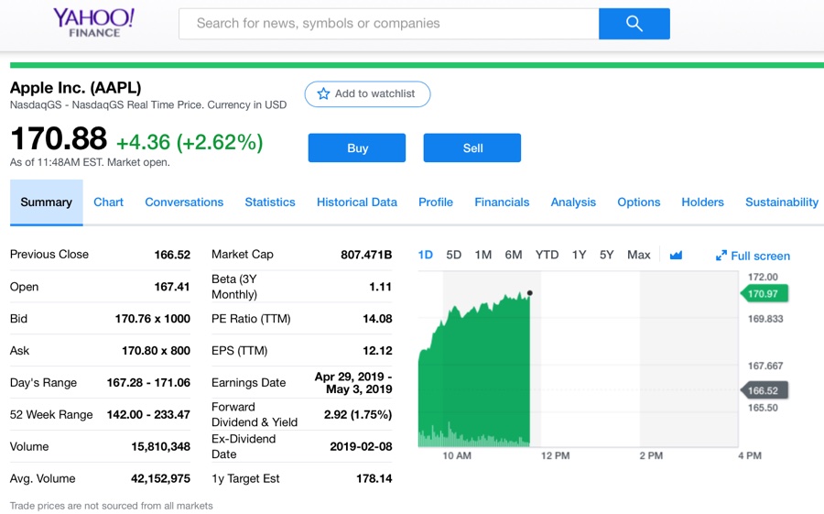Set the chart range to YTD
This screenshot has width=824, height=514.
[x=547, y=255]
